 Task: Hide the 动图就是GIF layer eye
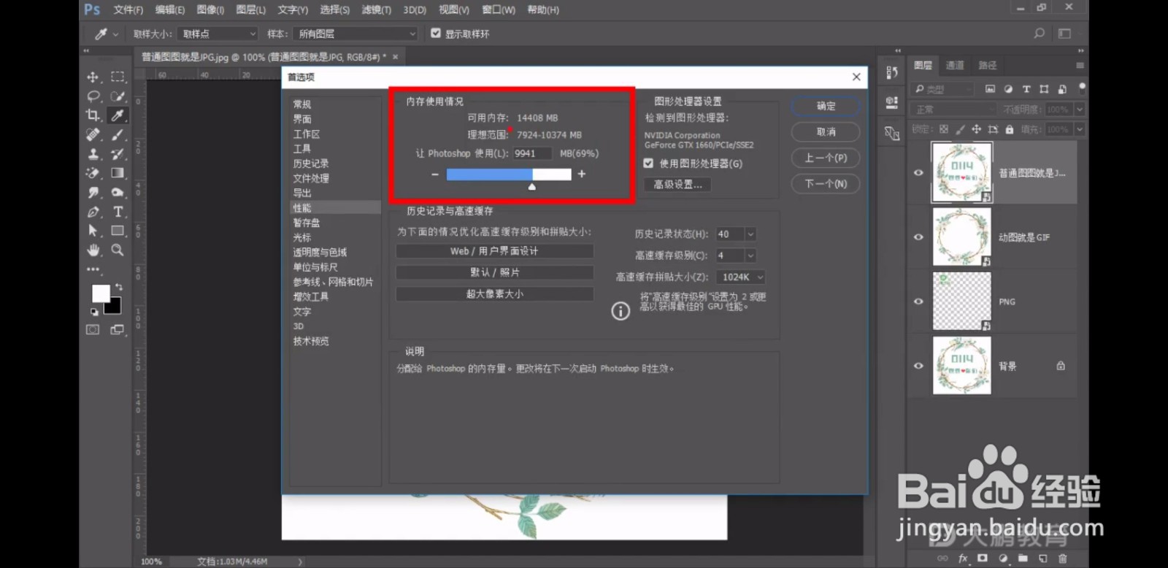coord(918,237)
